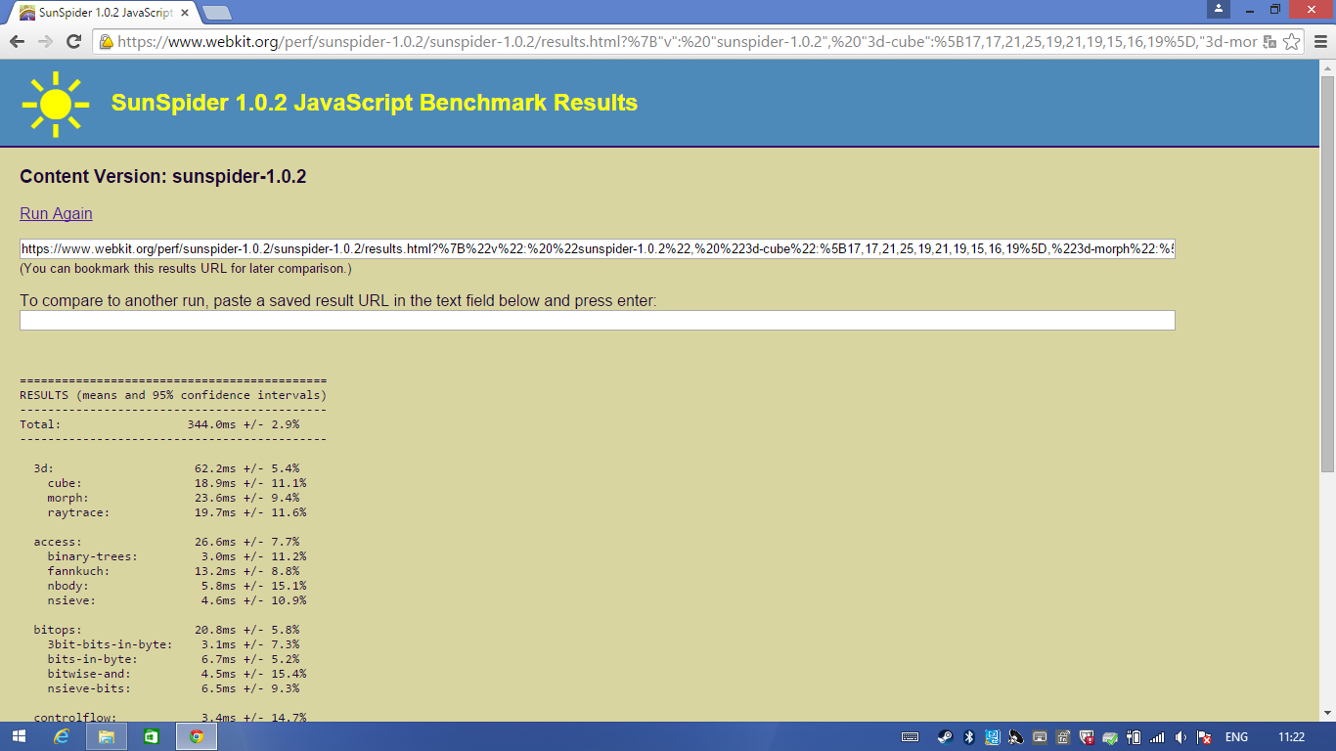Reload the SunSpider results page
The image size is (1336, 751).
[73, 42]
